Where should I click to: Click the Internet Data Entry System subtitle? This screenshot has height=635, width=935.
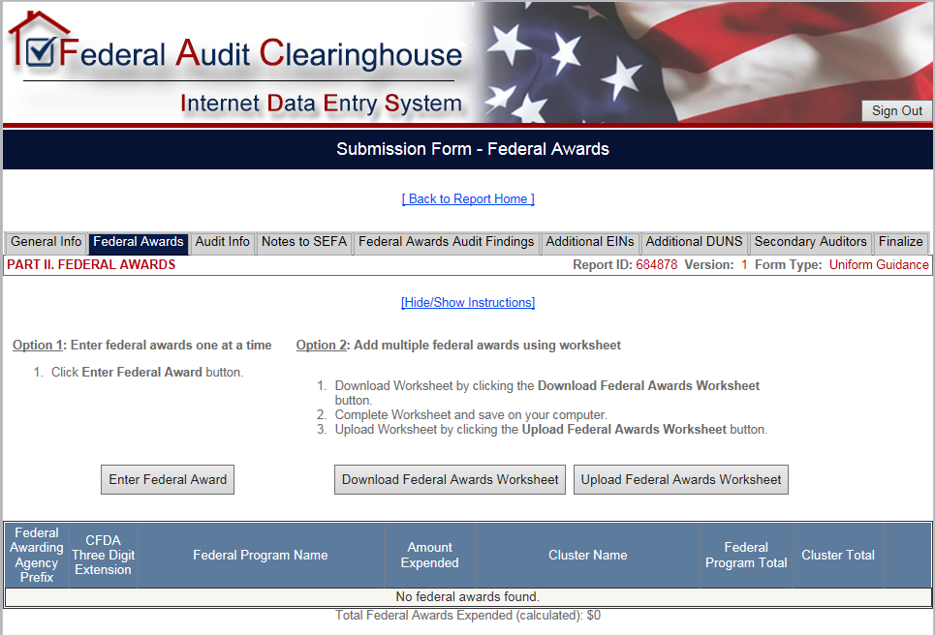coord(321,103)
